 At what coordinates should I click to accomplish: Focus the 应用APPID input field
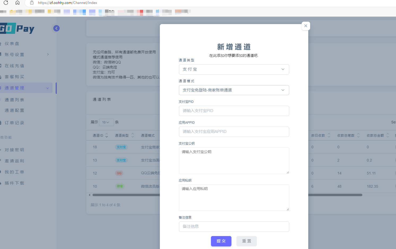coord(234,132)
